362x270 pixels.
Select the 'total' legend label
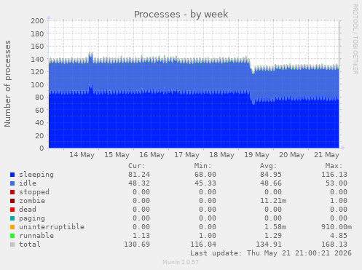pos(30,245)
